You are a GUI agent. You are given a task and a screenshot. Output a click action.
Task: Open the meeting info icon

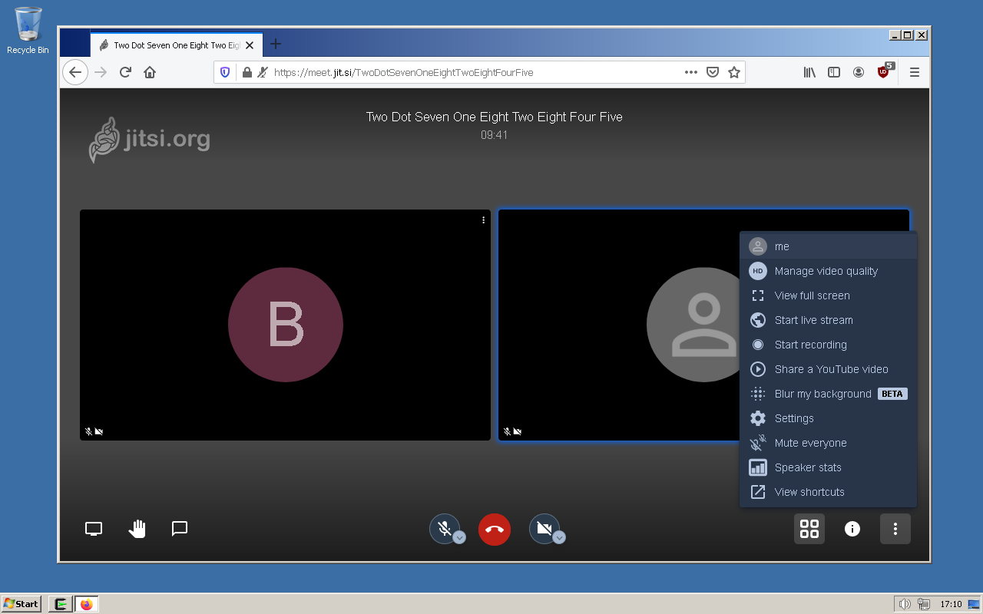[852, 529]
